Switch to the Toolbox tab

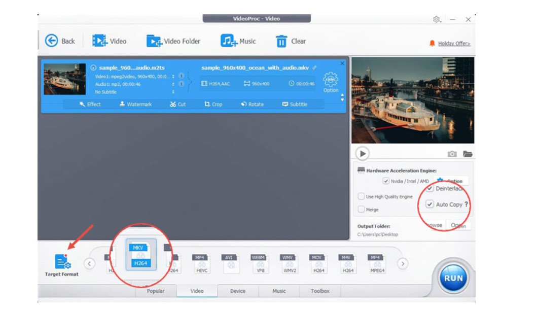[x=320, y=291]
